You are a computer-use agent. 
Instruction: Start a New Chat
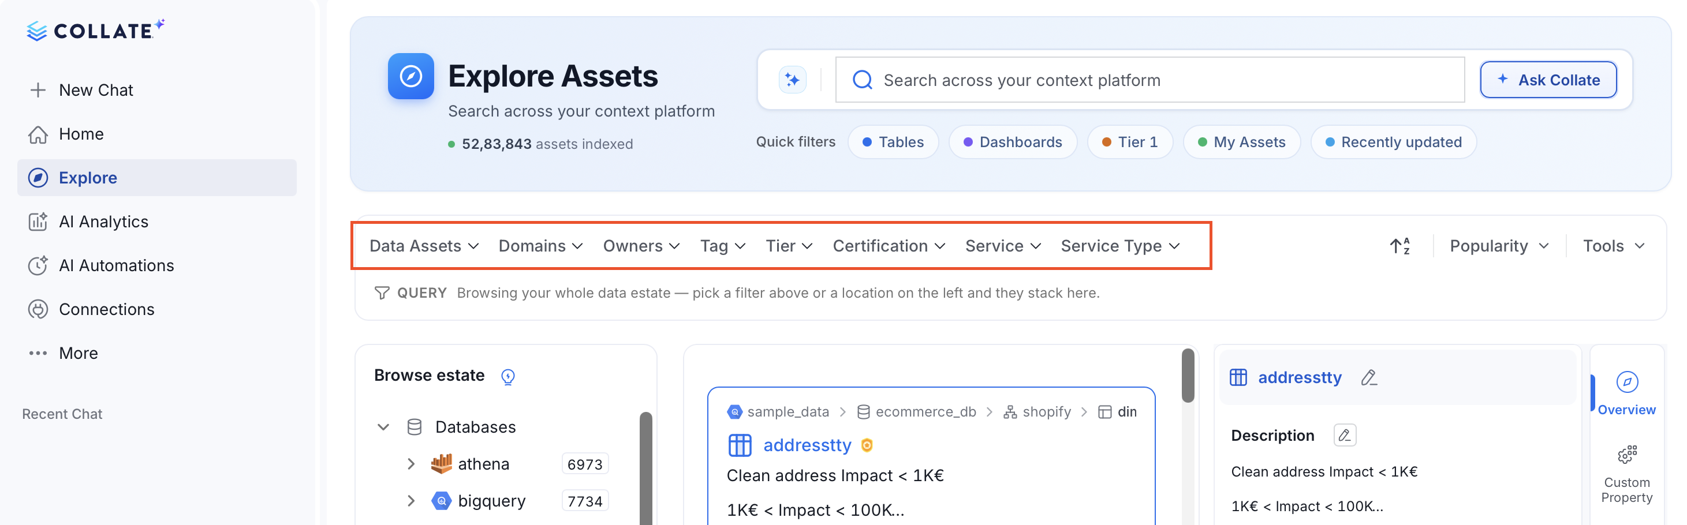pyautogui.click(x=157, y=91)
